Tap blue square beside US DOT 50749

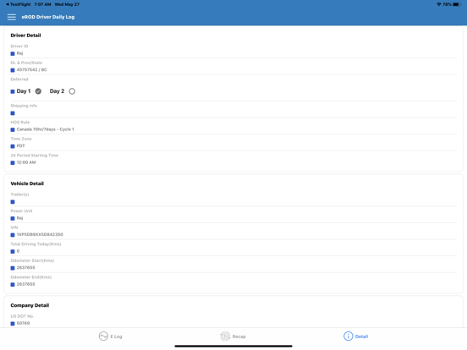tap(13, 324)
